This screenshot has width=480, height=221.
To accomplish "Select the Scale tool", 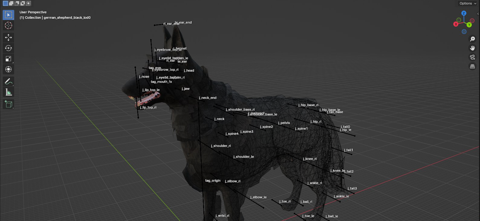I will point(8,59).
